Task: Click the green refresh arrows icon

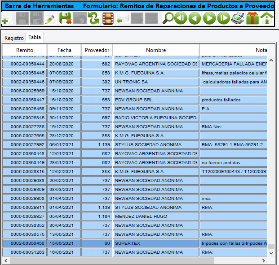Action: (94, 18)
